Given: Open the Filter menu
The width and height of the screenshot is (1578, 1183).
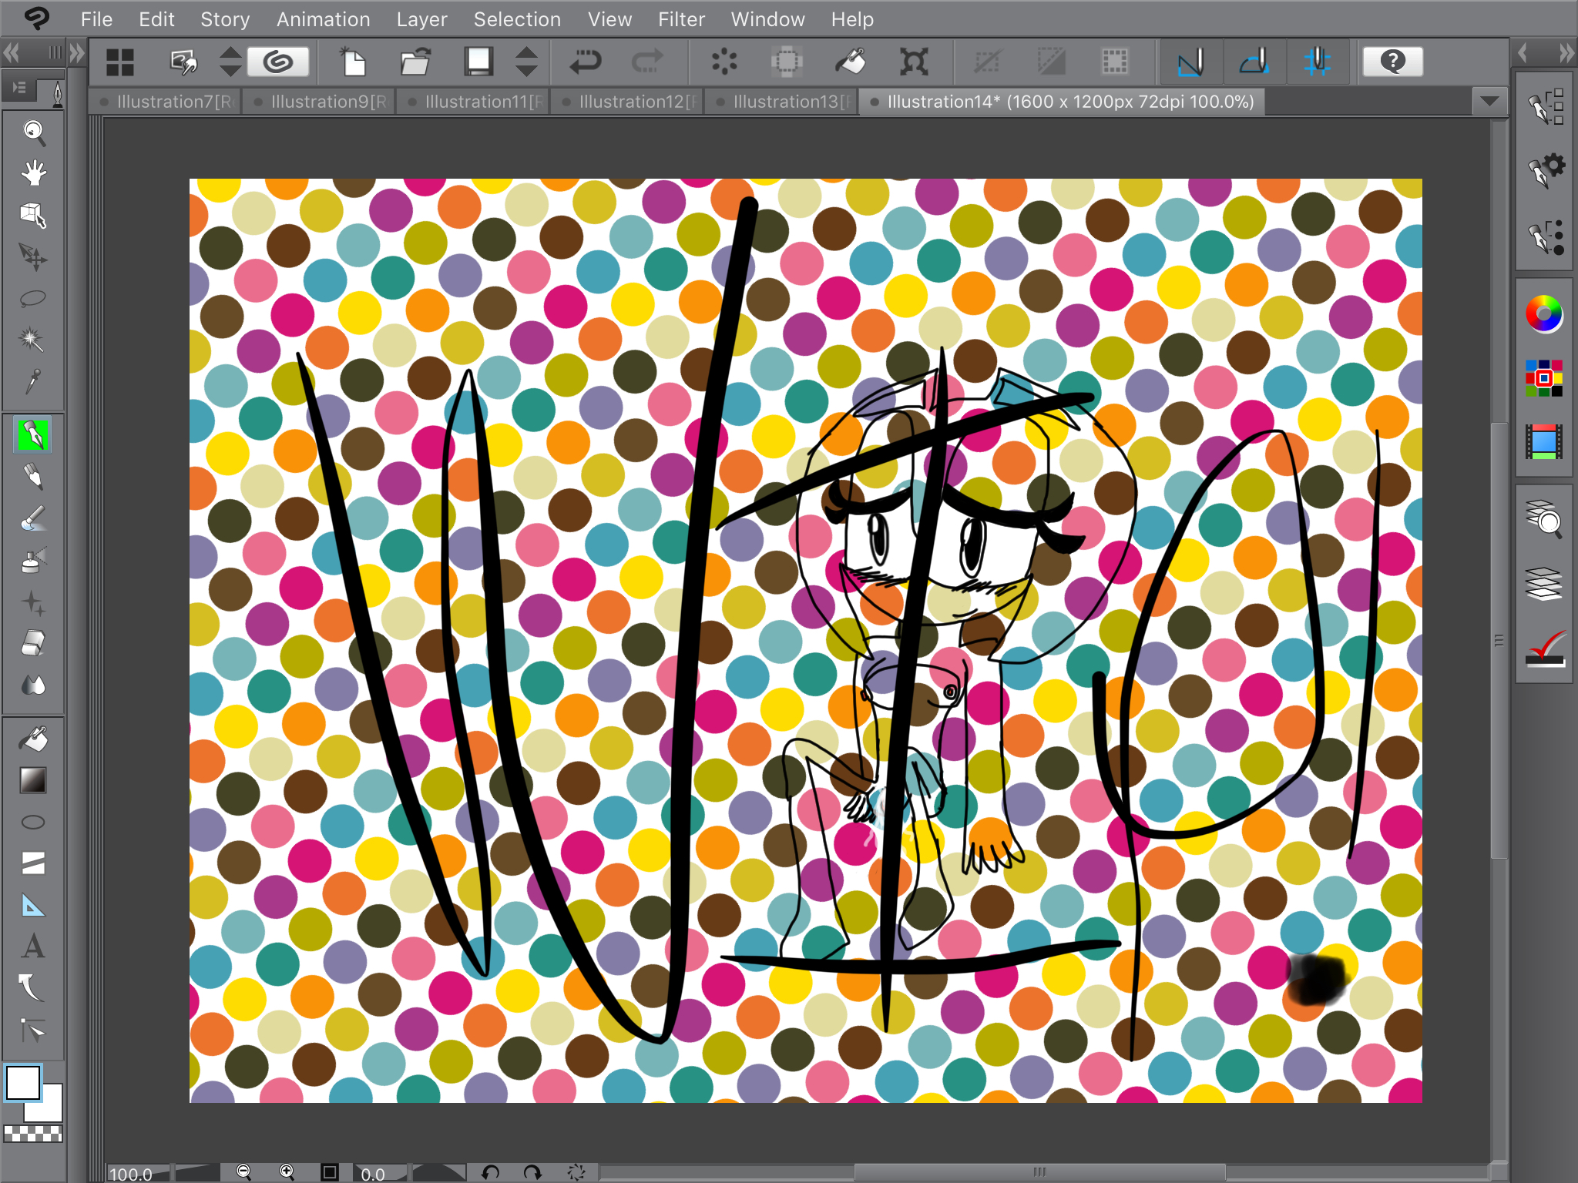Looking at the screenshot, I should pyautogui.click(x=681, y=19).
